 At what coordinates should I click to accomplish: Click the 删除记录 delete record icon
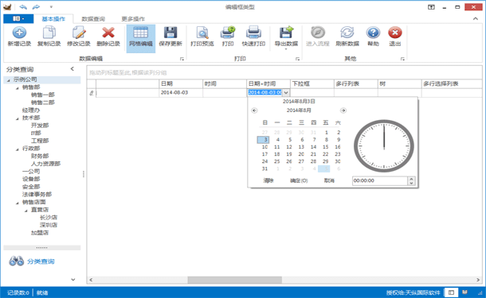click(108, 33)
